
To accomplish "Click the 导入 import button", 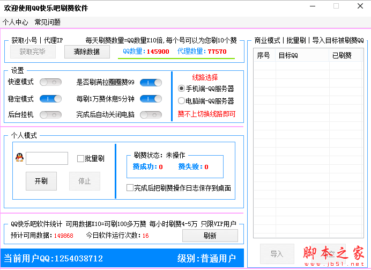I will click(x=277, y=254).
